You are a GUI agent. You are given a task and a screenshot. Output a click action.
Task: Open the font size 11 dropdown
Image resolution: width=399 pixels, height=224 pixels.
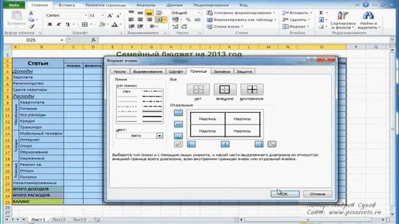102,16
